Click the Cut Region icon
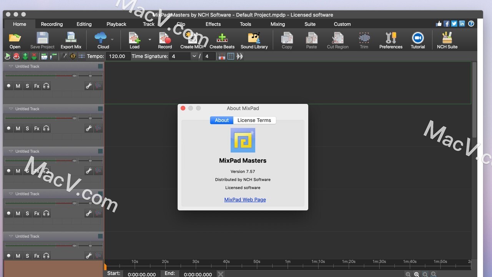 click(337, 40)
